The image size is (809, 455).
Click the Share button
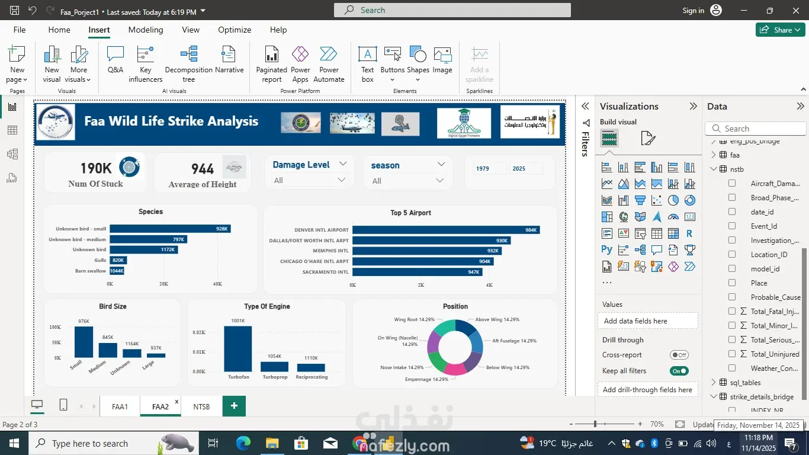click(x=780, y=30)
